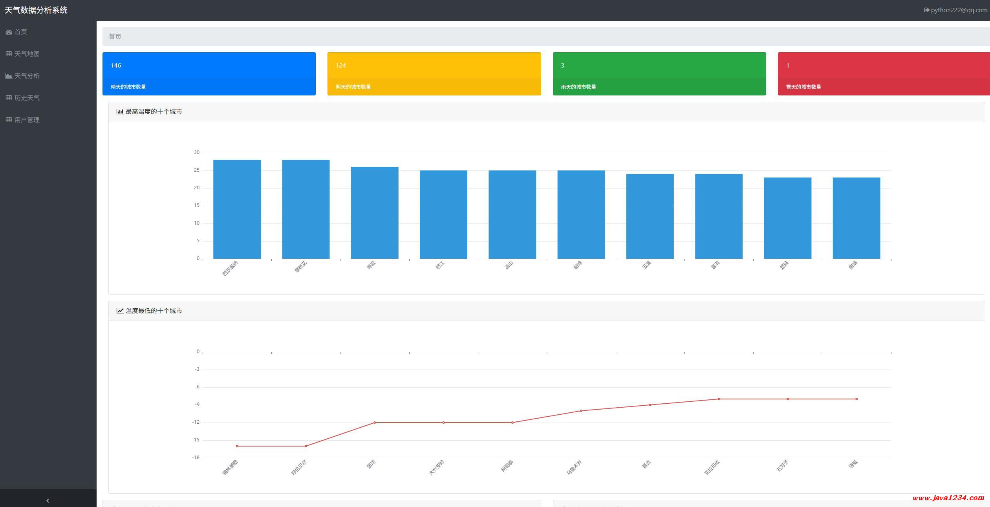Click the red 雪天的城市数量 card

tap(884, 74)
